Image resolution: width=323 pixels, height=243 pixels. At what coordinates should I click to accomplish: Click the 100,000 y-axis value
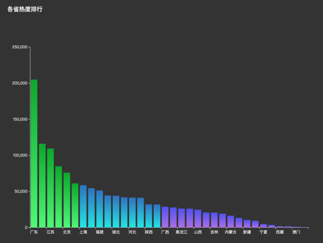[x=20, y=155]
